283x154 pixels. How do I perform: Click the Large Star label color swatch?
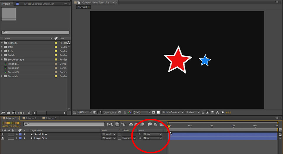pos(20,138)
